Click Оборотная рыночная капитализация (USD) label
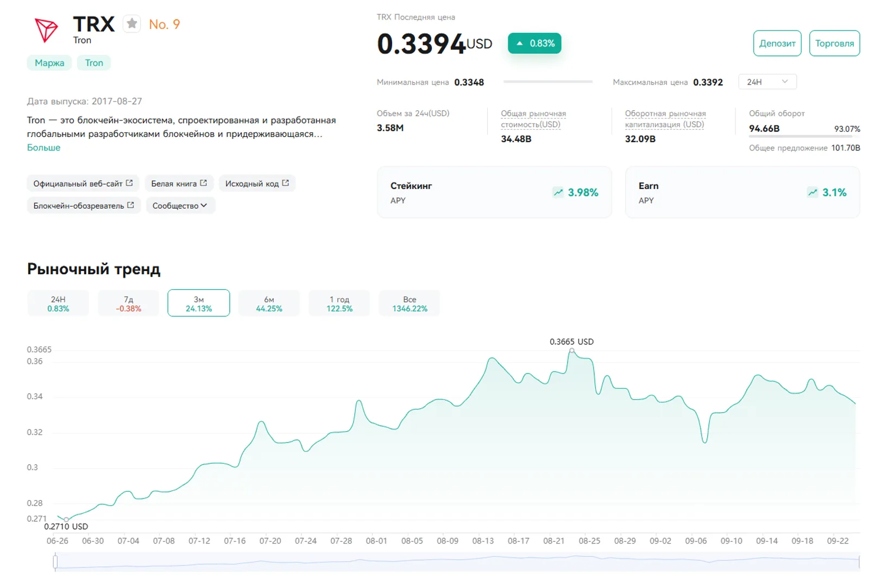 (x=665, y=119)
